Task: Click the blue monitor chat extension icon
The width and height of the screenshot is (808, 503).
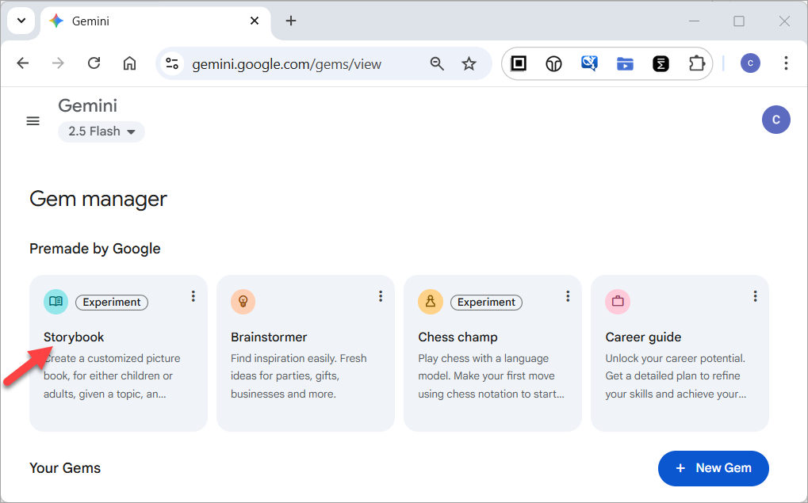Action: coord(589,63)
